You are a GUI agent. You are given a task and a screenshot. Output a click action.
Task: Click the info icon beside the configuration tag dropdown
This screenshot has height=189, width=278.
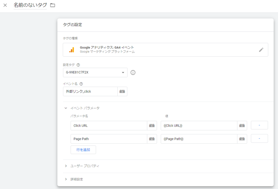pos(133,72)
